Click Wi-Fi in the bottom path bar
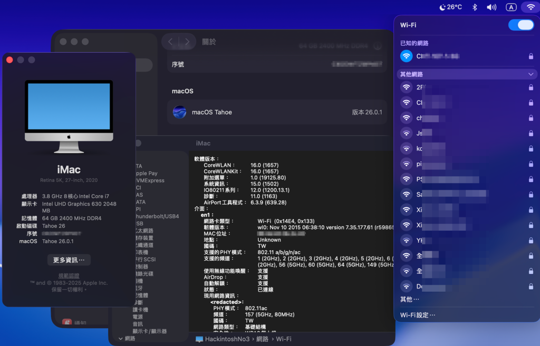 pos(283,339)
